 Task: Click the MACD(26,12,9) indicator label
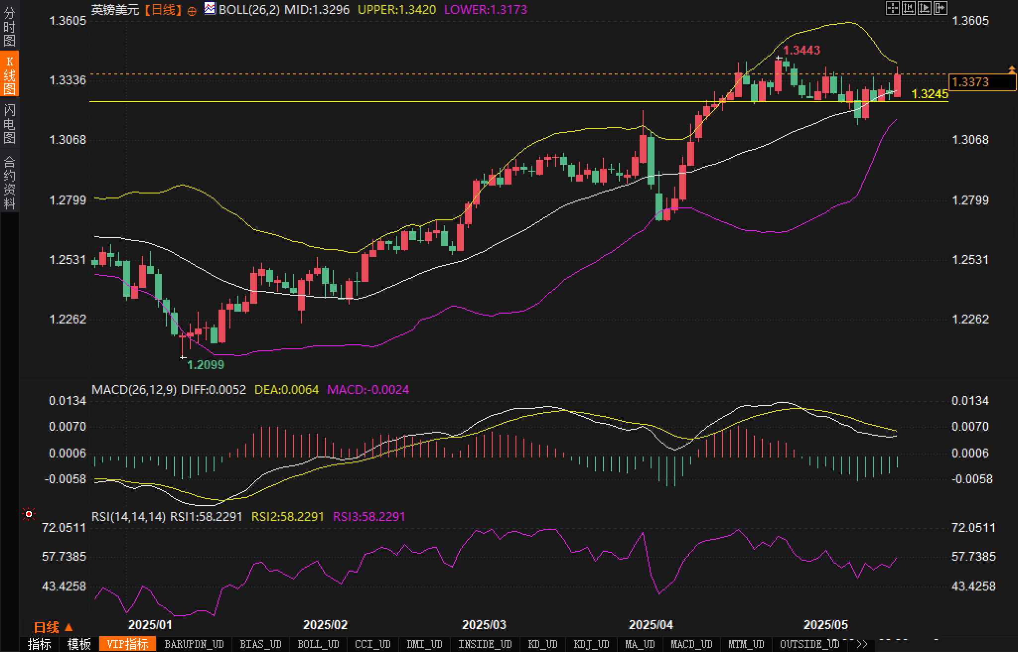click(x=134, y=390)
